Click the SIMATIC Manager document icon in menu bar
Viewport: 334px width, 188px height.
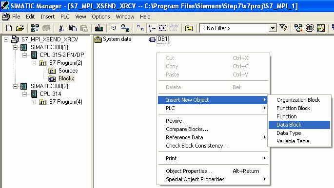[6, 17]
